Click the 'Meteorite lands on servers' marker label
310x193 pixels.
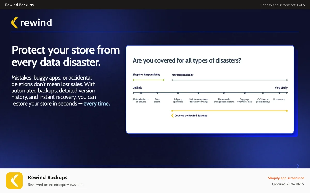point(141,100)
